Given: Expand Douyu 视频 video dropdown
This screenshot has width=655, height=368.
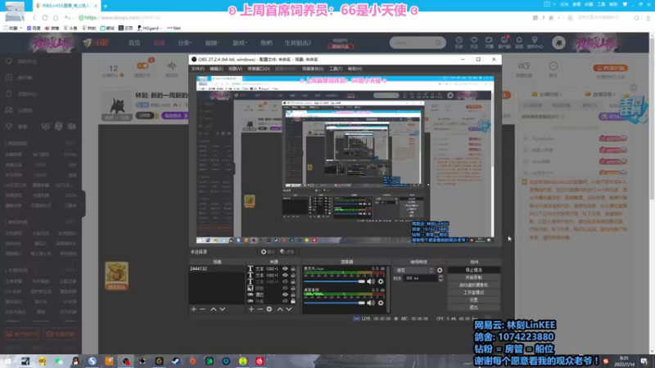Looking at the screenshot, I should coord(212,43).
